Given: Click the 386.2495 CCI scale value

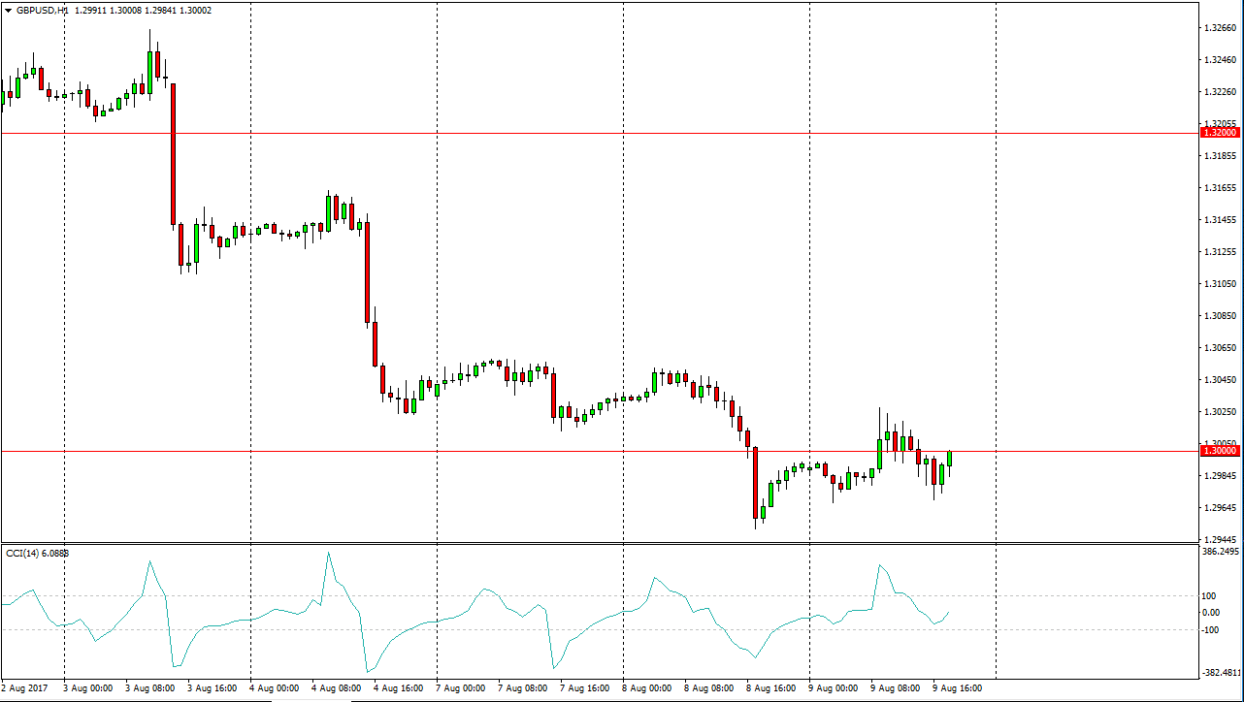Looking at the screenshot, I should pos(1221,552).
